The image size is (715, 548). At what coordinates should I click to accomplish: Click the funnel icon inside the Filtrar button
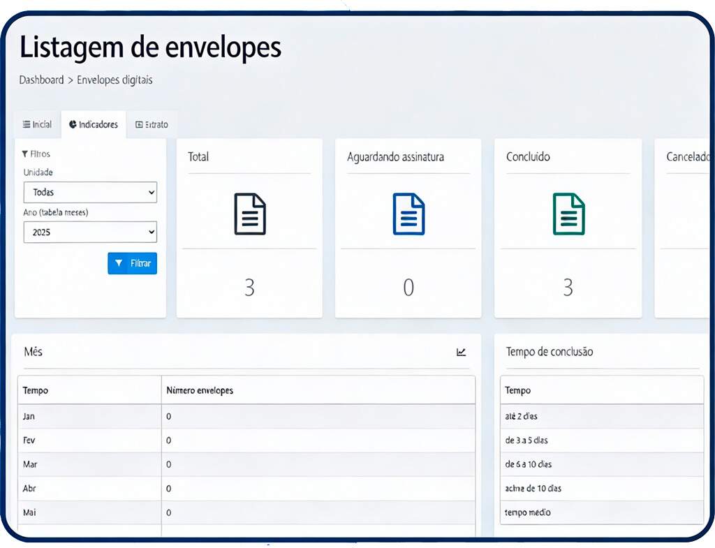[x=117, y=263]
